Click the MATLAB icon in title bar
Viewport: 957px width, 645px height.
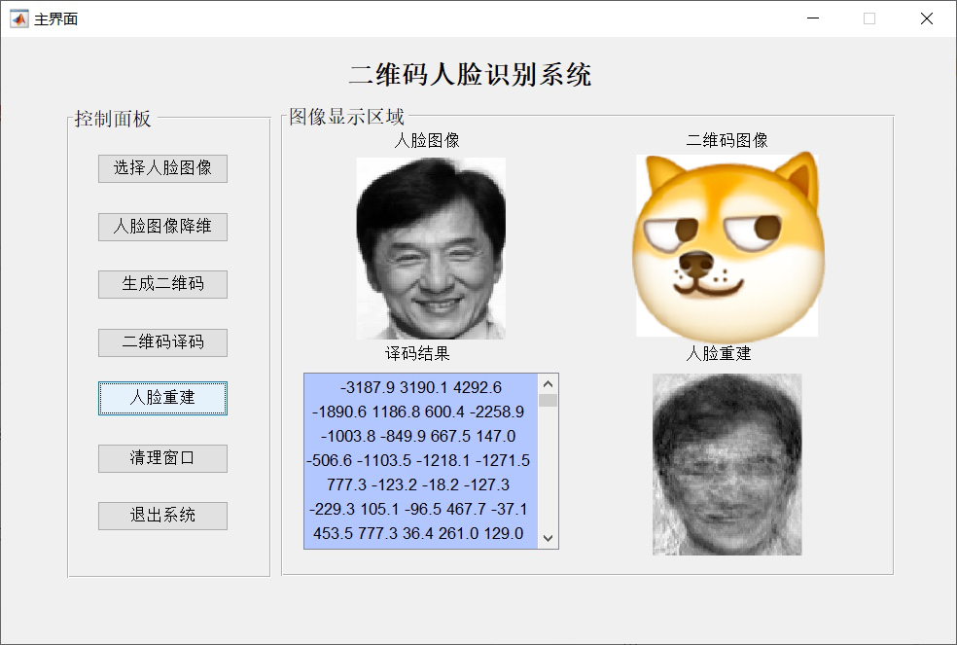[x=18, y=18]
